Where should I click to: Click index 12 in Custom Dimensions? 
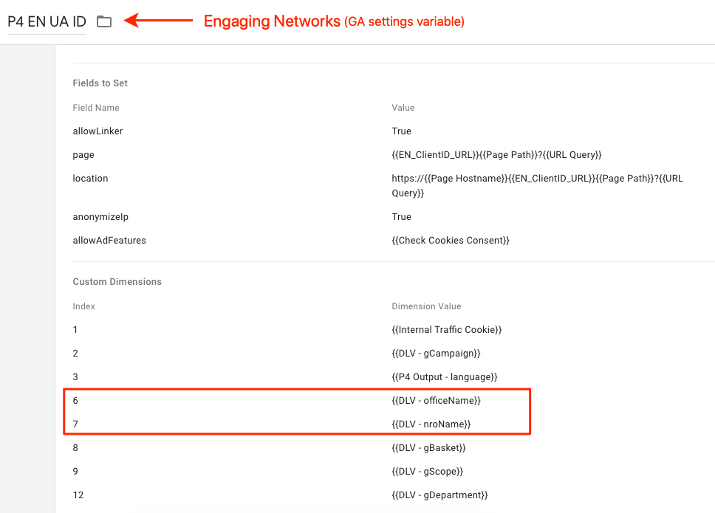pyautogui.click(x=78, y=495)
